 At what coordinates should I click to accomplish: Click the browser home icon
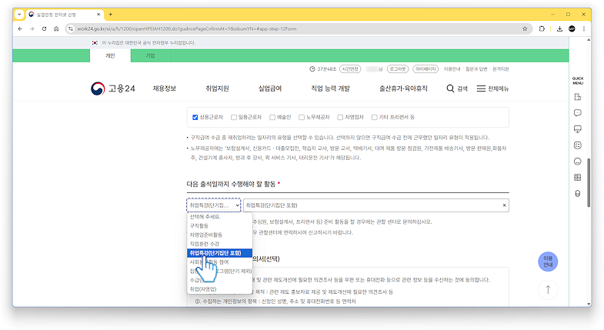pos(56,29)
